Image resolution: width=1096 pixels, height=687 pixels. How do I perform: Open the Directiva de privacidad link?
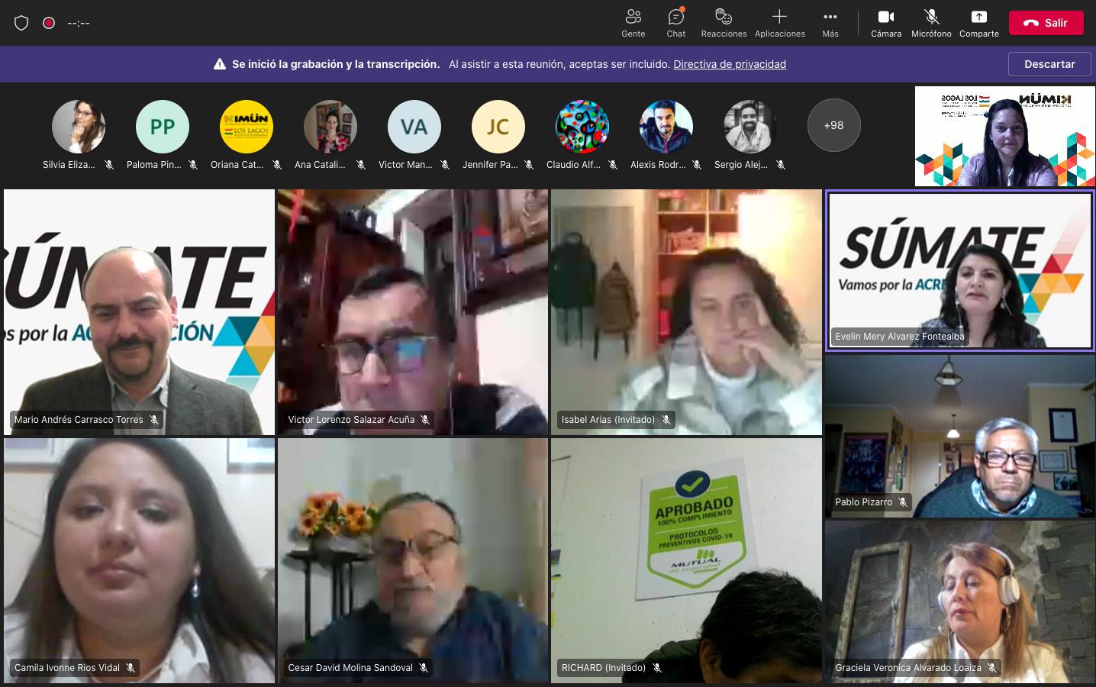(x=730, y=64)
